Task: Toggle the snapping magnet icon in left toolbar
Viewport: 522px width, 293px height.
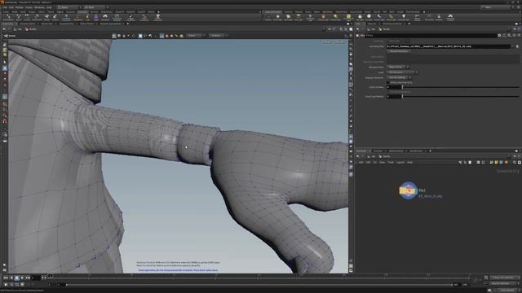Action: click(x=5, y=121)
